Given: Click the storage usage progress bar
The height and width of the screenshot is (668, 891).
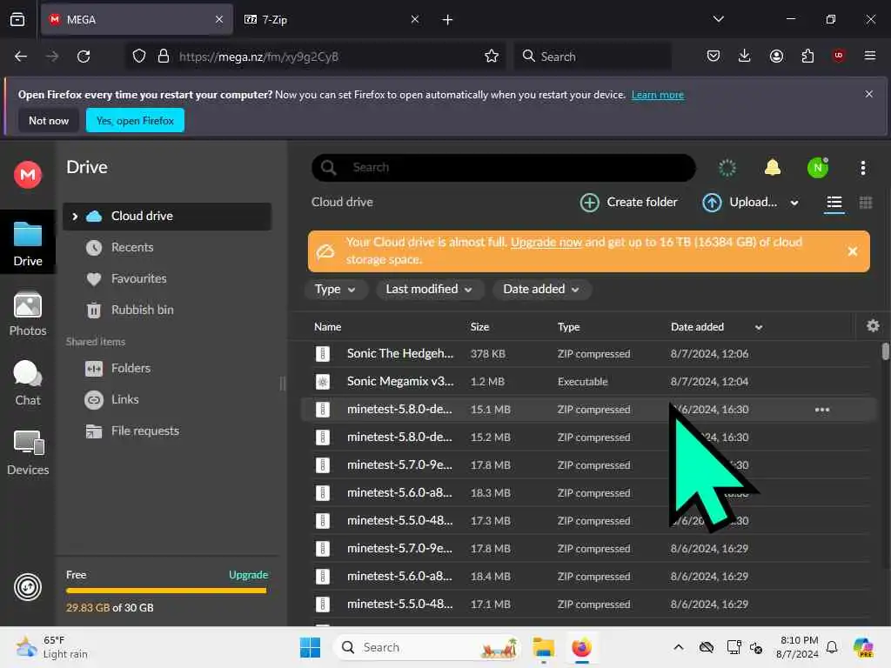Looking at the screenshot, I should pos(166,591).
